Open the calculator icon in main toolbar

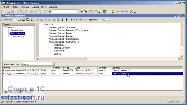pyautogui.click(x=105, y=11)
